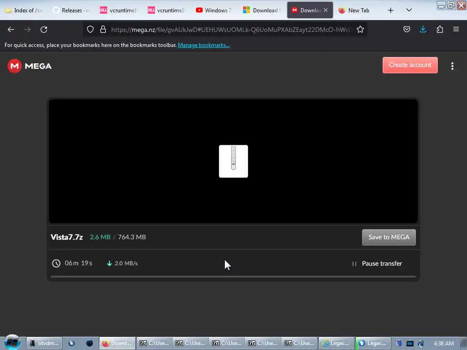The image size is (467, 350).
Task: Show Firefox downloads panel
Action: click(x=423, y=29)
